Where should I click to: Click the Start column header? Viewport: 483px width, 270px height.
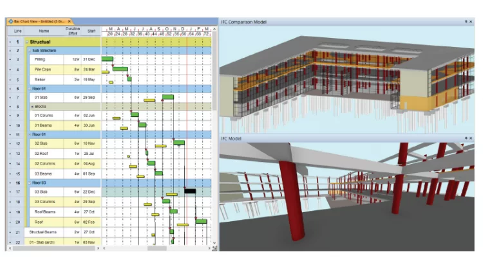pos(91,30)
